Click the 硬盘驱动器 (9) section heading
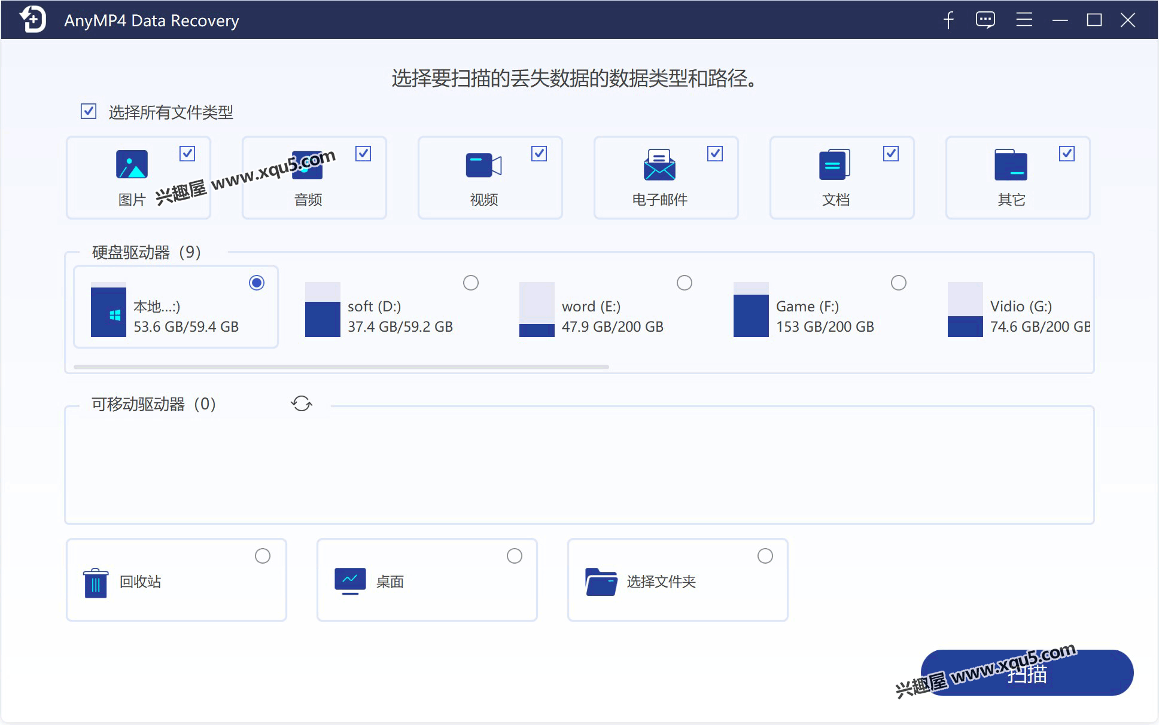1159x725 pixels. 147,252
